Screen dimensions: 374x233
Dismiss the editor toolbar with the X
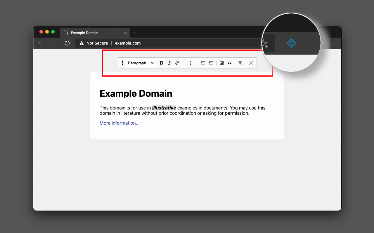251,63
